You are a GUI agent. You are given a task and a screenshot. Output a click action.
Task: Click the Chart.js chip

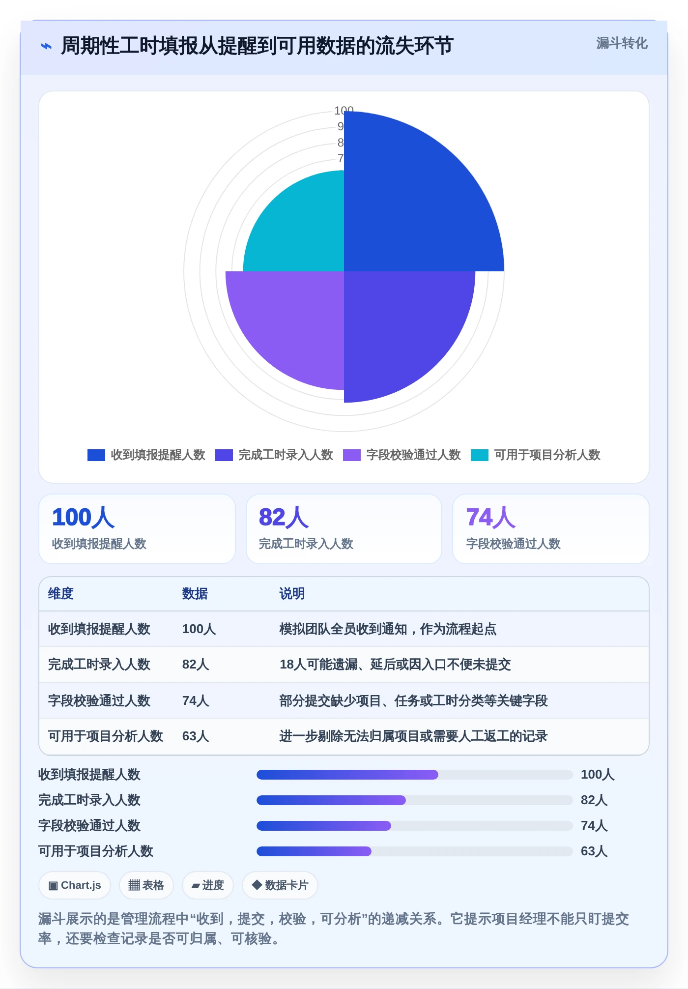75,885
